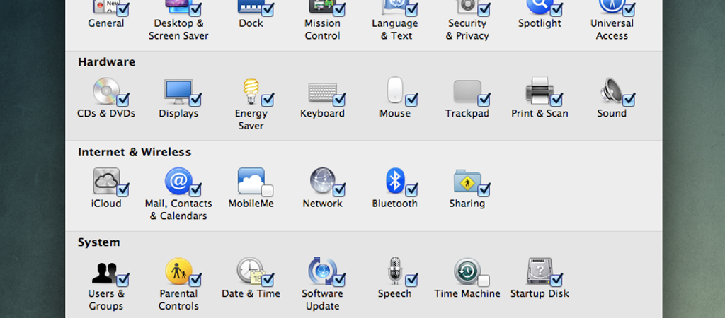Open the Mail, Contacts & Calendars @ icon
The height and width of the screenshot is (318, 725).
178,181
